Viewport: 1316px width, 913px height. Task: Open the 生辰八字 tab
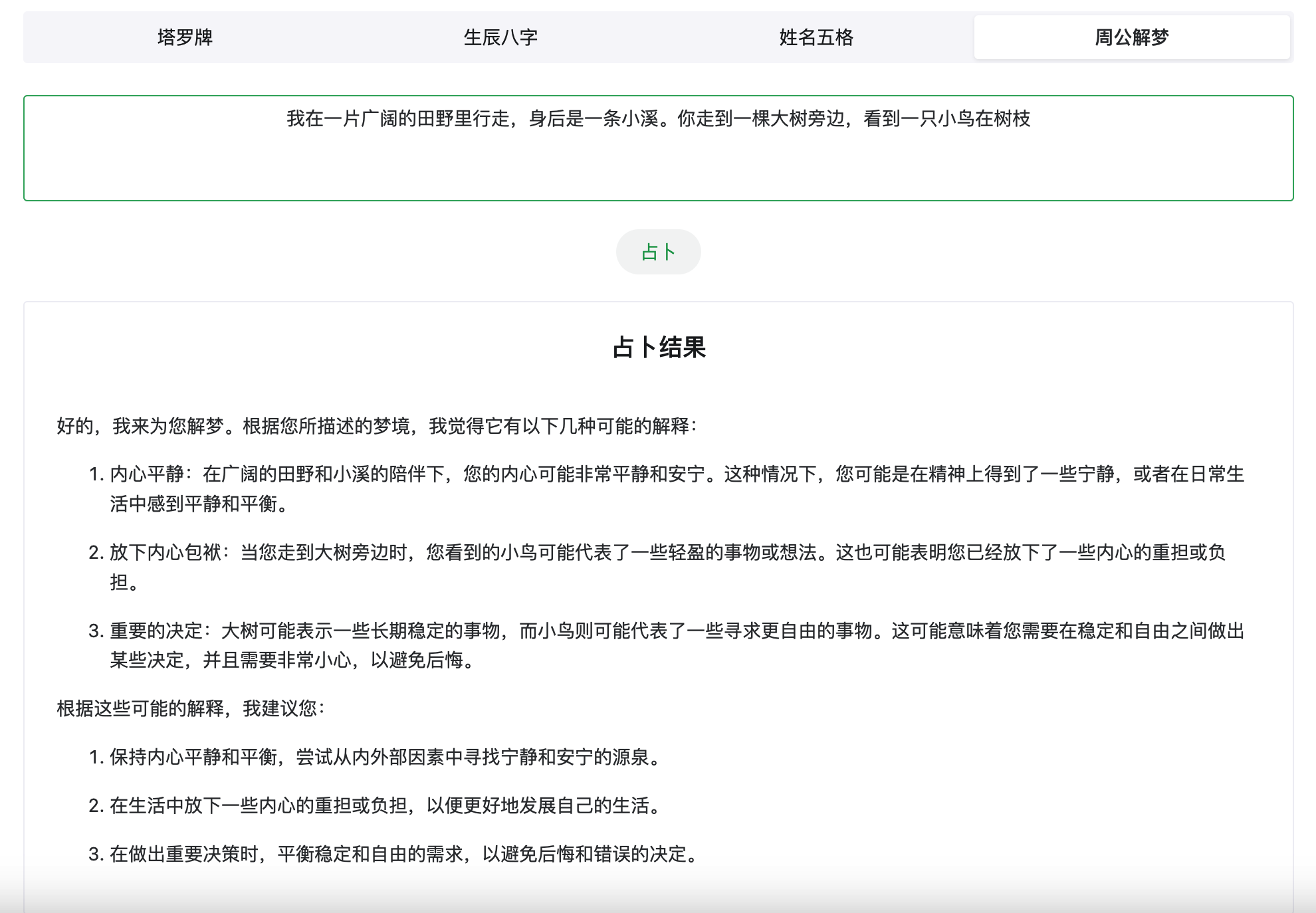point(500,37)
